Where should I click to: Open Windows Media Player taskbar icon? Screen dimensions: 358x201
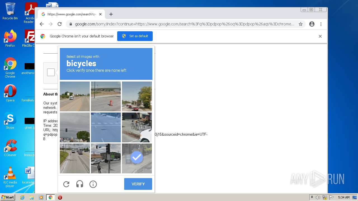tap(41, 197)
